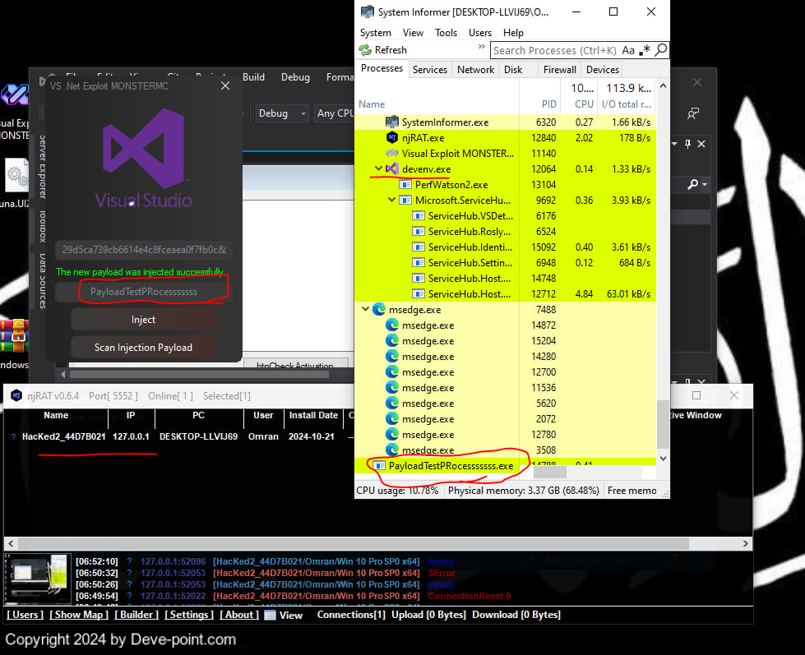Open the Tools menu in System Informer

(x=446, y=33)
